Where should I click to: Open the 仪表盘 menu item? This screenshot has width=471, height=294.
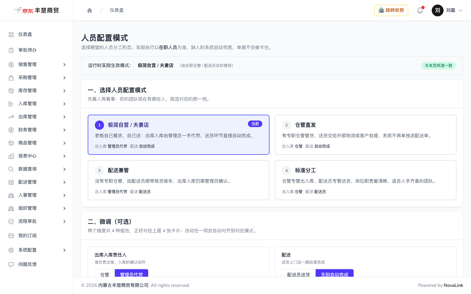[x=37, y=35]
